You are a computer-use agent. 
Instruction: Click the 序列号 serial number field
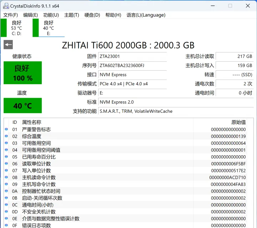(x=132, y=66)
